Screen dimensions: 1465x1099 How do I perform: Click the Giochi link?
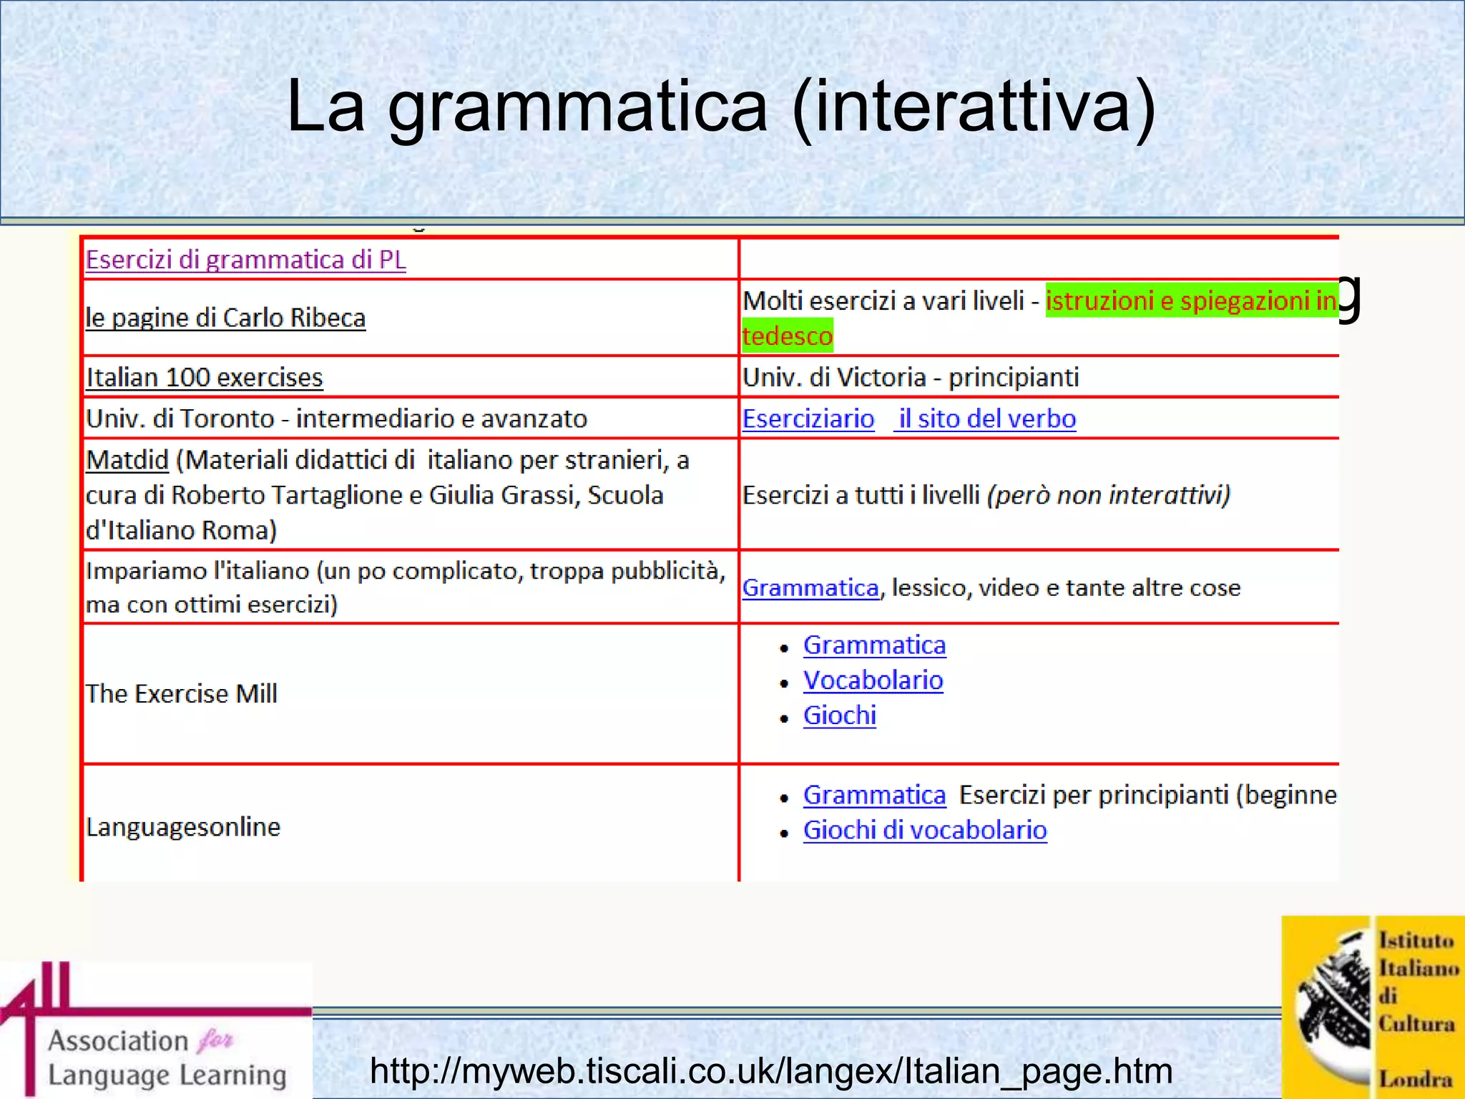[x=839, y=715]
